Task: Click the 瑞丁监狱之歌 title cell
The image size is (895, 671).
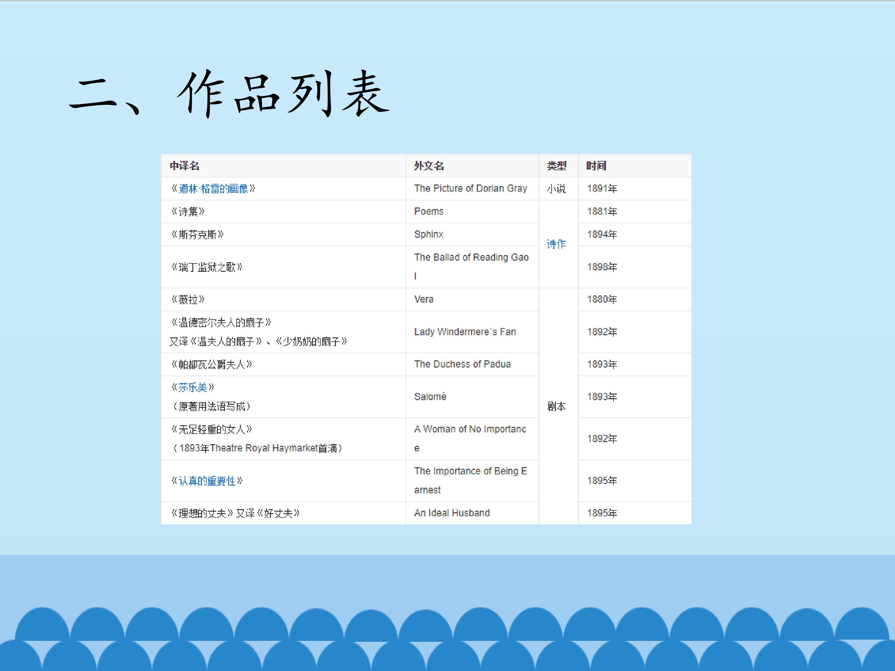Action: pyautogui.click(x=207, y=267)
